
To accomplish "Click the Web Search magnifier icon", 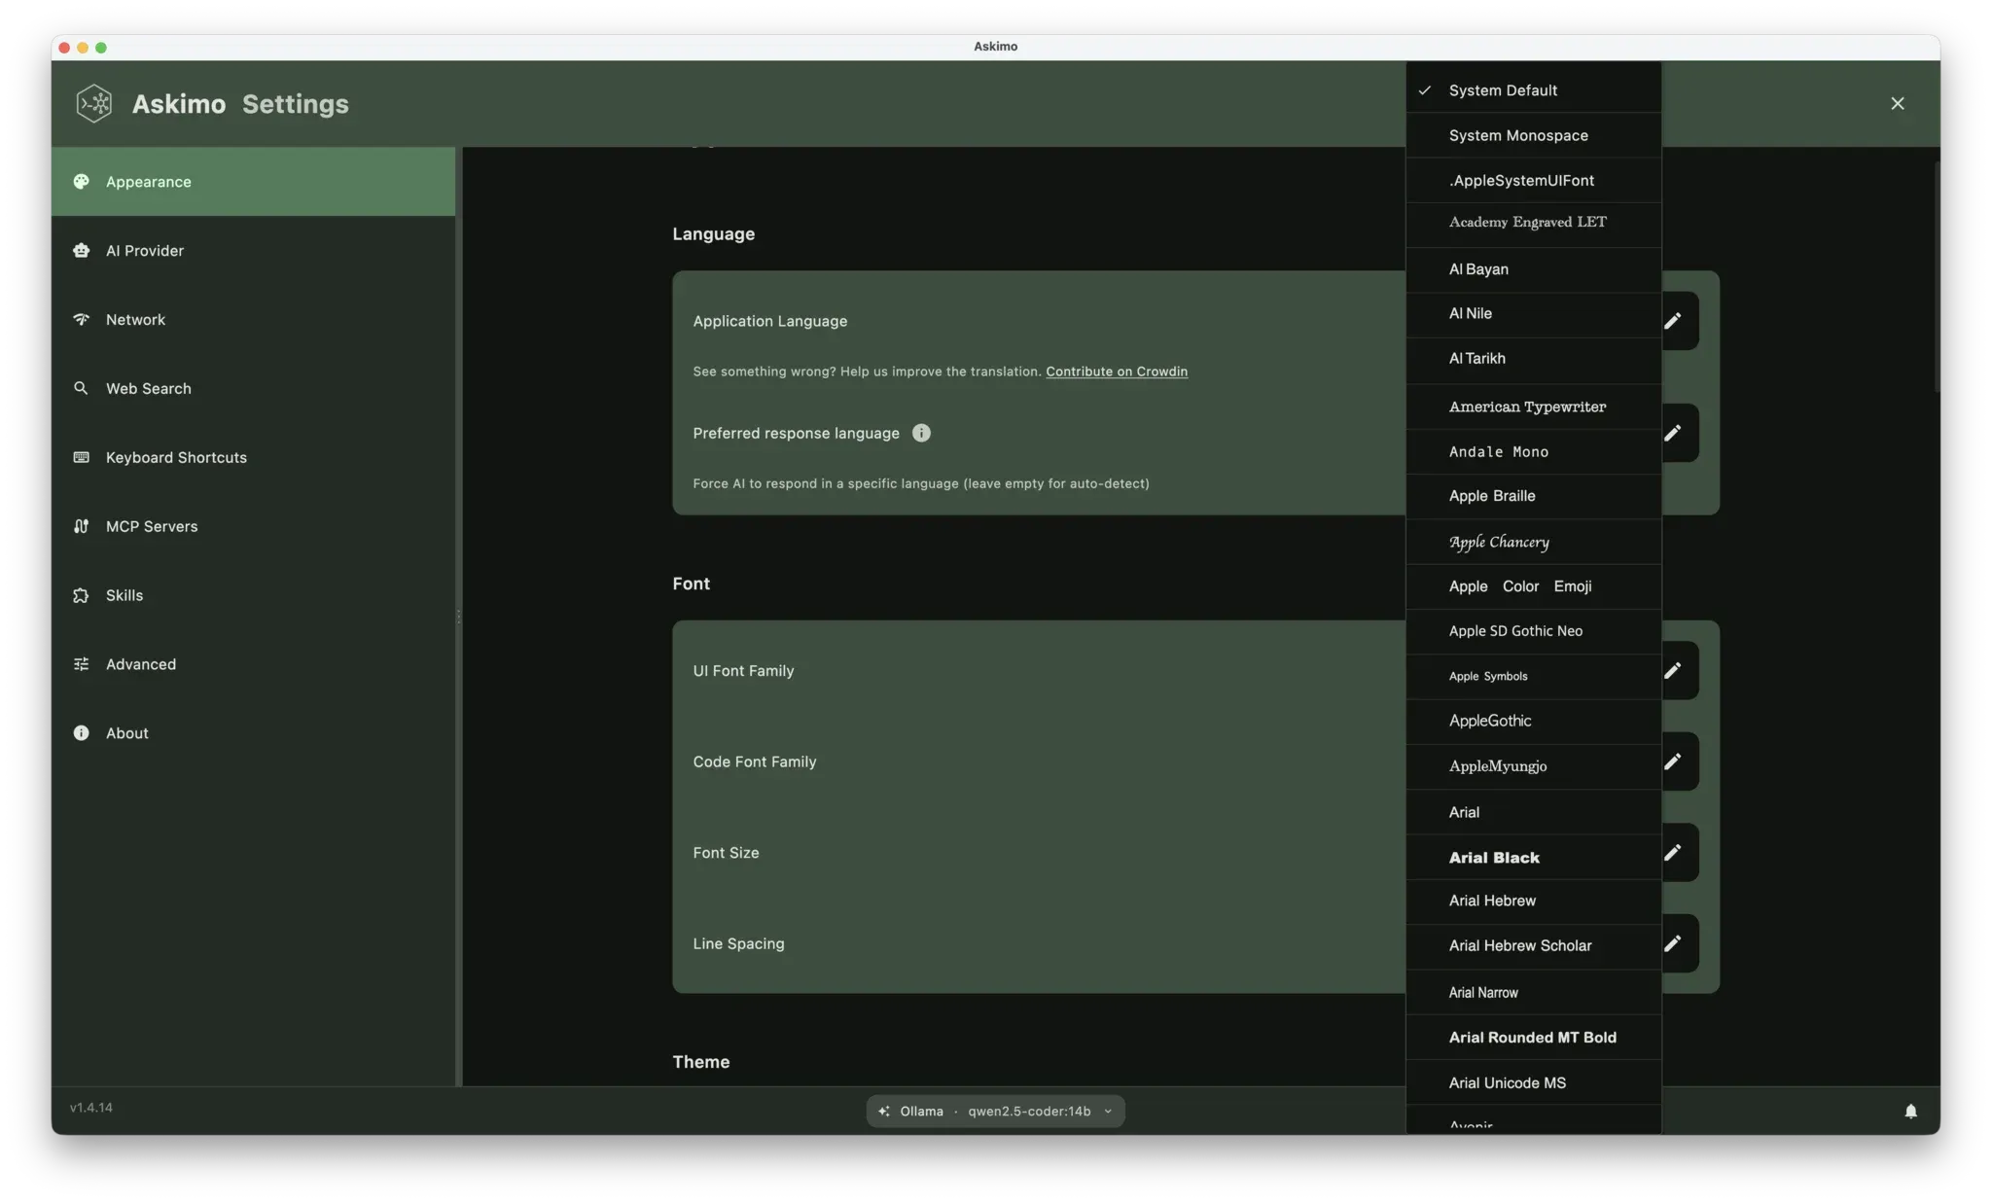I will [x=82, y=389].
